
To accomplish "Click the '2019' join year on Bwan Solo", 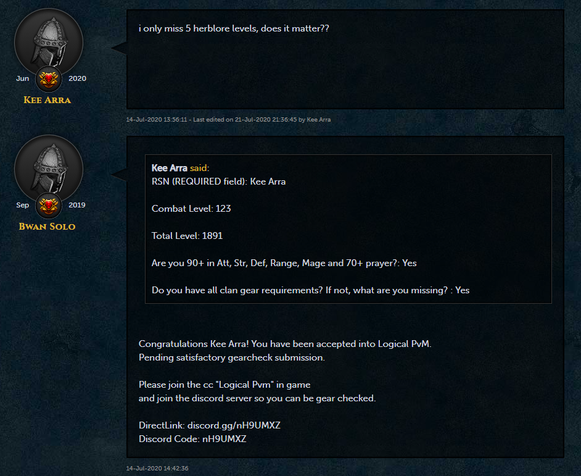I will [76, 205].
